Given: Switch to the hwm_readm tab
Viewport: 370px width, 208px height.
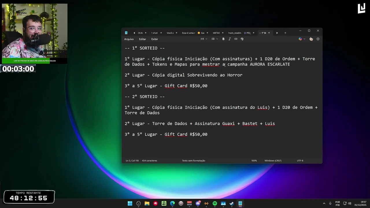Looking at the screenshot, I should pos(234,33).
